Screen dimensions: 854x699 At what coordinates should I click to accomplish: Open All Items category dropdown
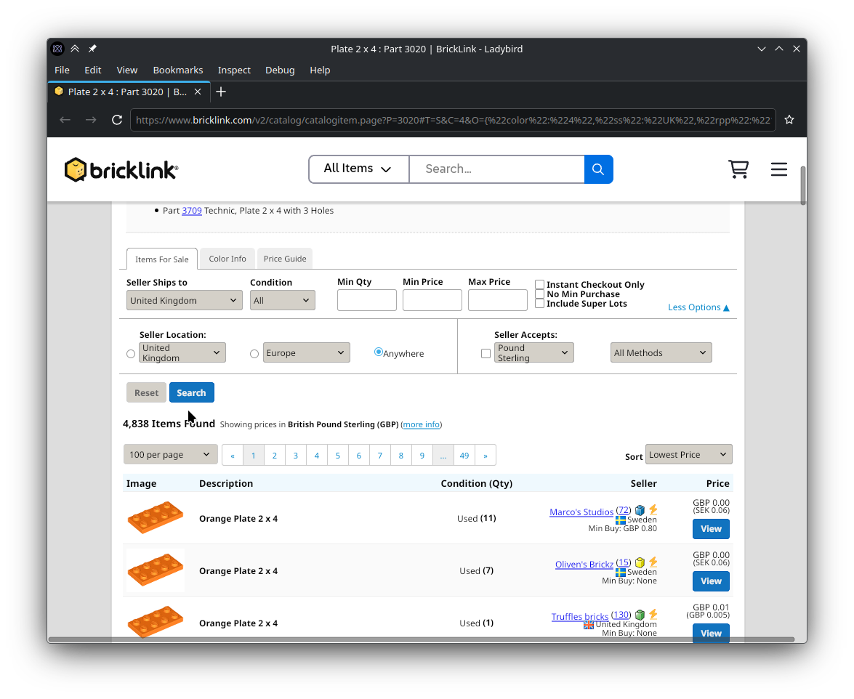pyautogui.click(x=358, y=169)
